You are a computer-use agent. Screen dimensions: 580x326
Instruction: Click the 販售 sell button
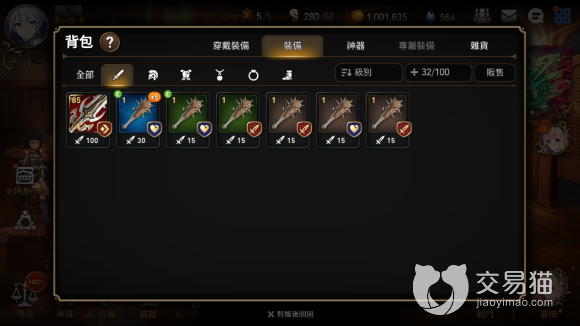coord(495,73)
